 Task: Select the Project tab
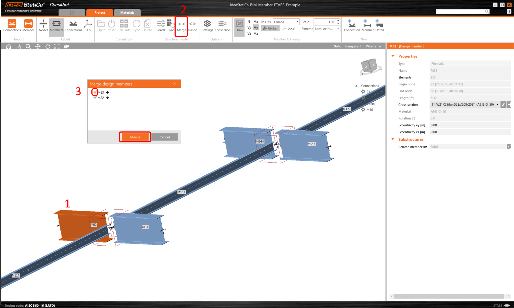pyautogui.click(x=99, y=12)
